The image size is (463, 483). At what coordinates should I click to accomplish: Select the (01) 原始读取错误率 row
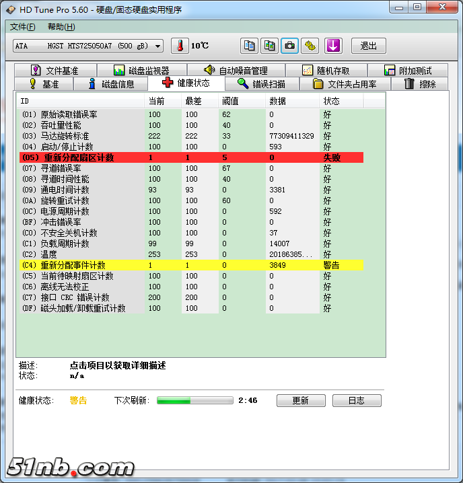click(191, 114)
